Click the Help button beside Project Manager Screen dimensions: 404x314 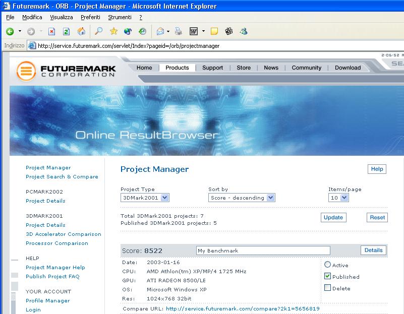pos(377,169)
